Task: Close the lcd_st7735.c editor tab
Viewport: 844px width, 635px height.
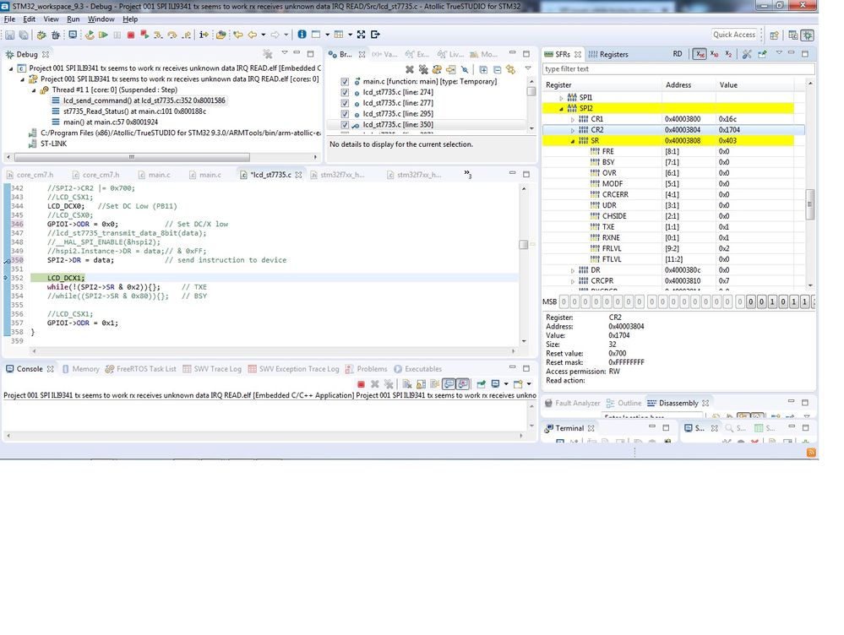Action: pos(298,175)
